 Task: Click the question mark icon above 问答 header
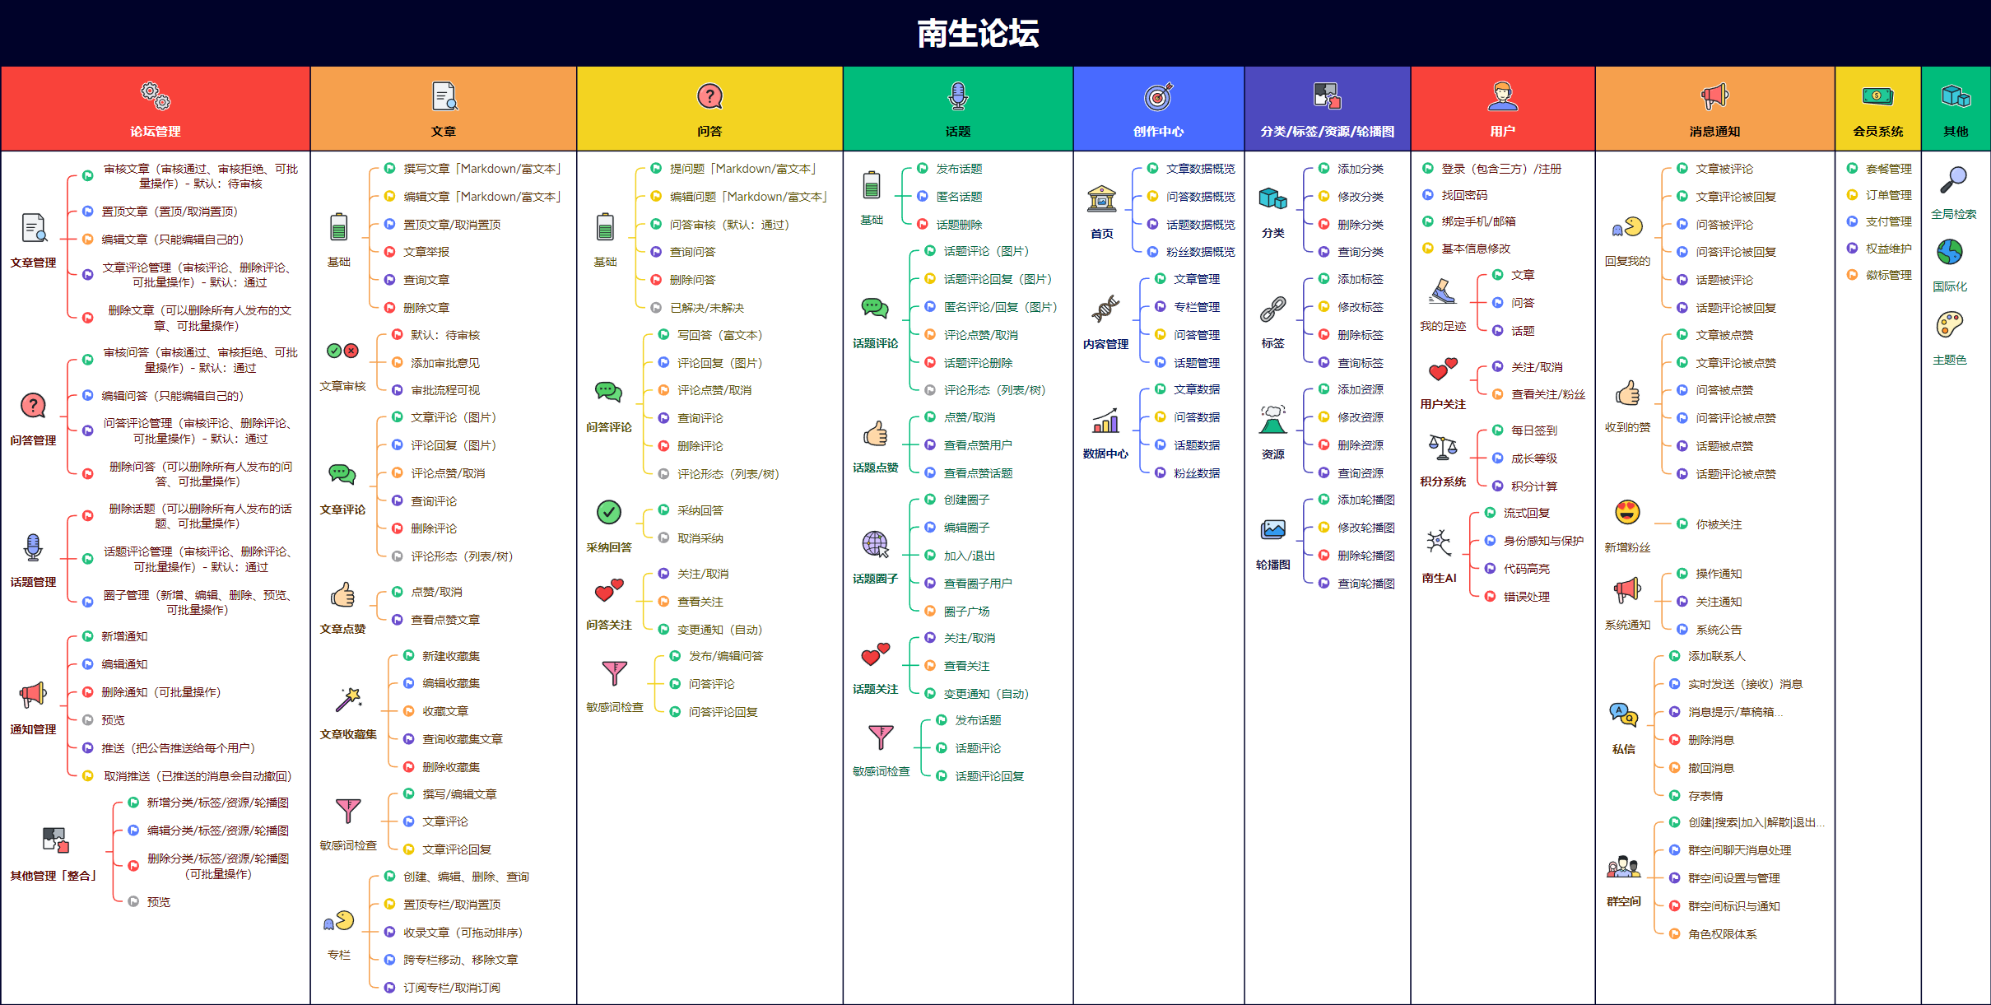click(709, 96)
